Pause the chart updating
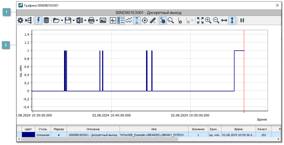 tap(242, 20)
